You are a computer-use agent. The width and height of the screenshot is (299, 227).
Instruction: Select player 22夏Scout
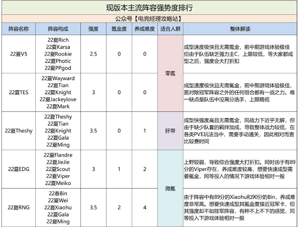[58, 169]
